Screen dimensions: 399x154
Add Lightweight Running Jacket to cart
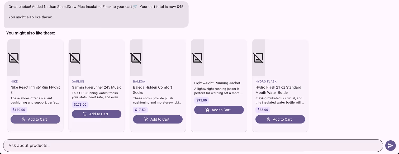[219, 110]
